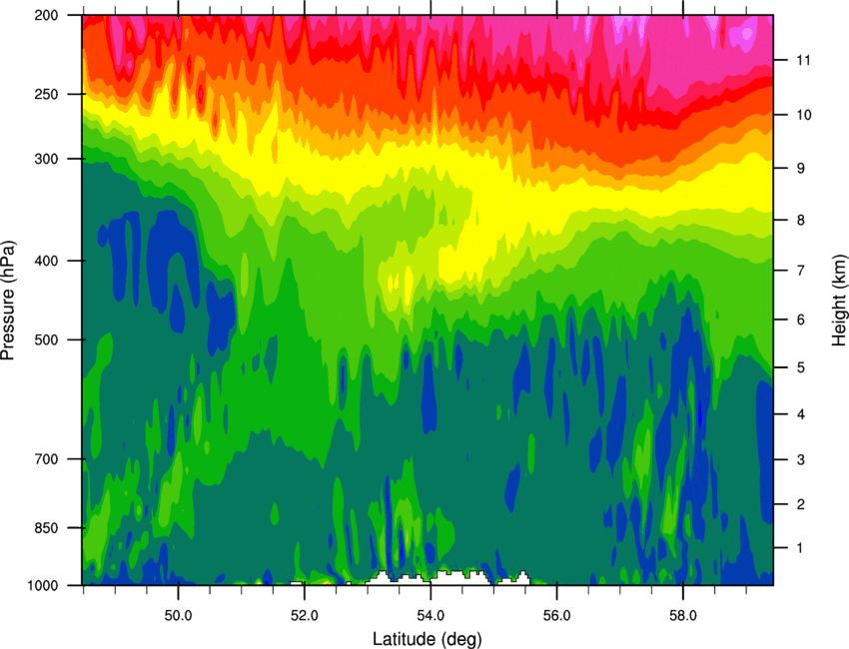Click the 11 km height label
The height and width of the screenshot is (649, 849).
tap(803, 60)
